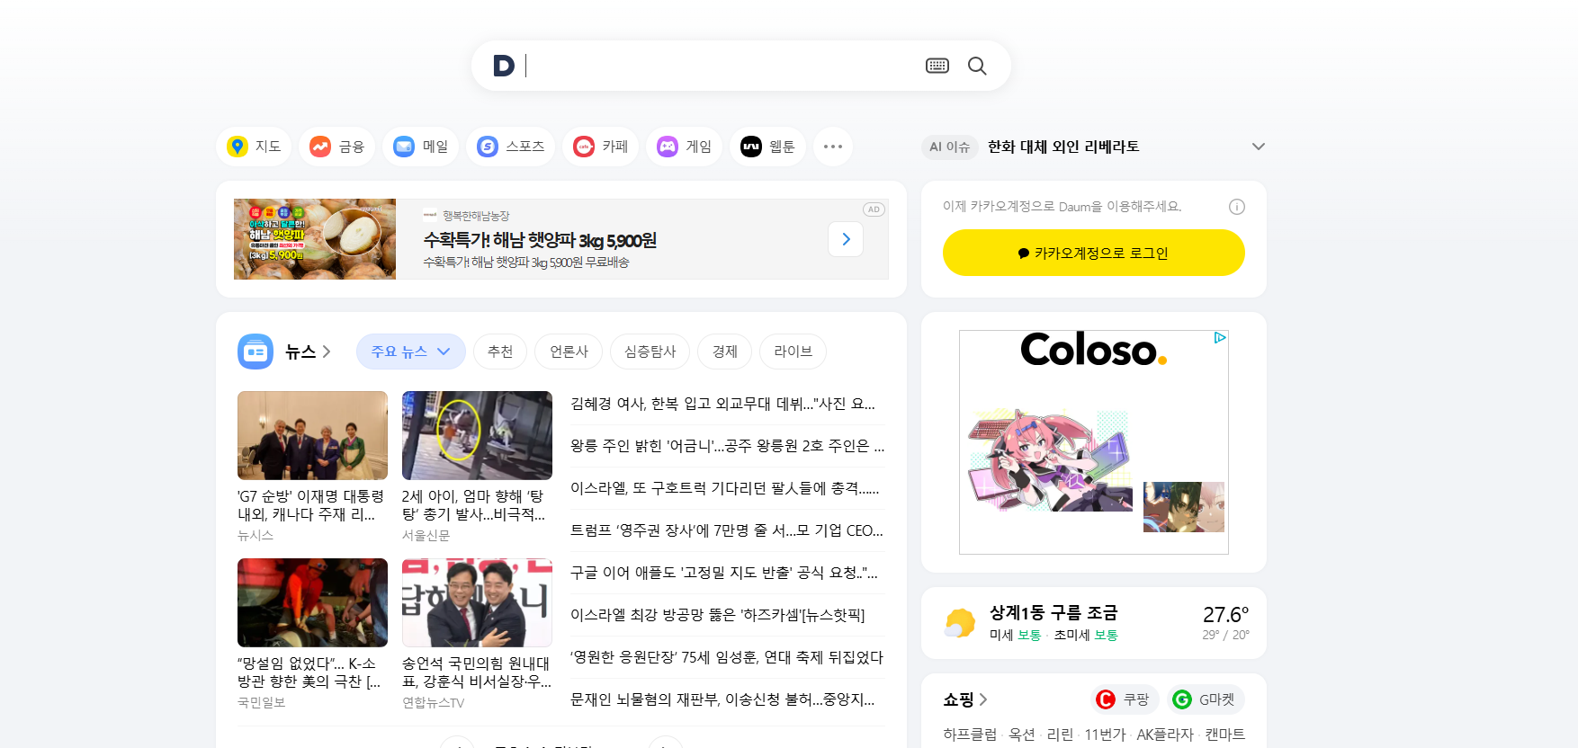Open headline '영원한 응원단장' 75세 임성훈

(x=727, y=657)
